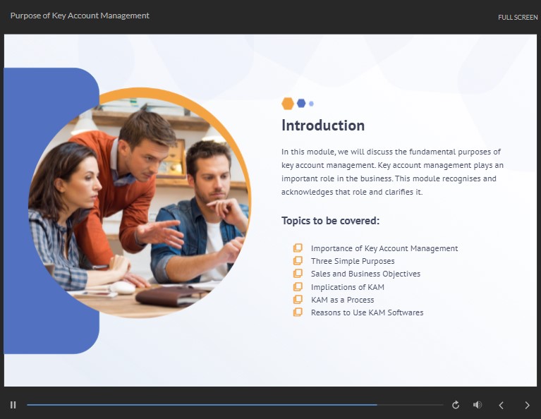Screen dimensions: 541x419
Task: Click the playback progress bar
Action: [235, 405]
